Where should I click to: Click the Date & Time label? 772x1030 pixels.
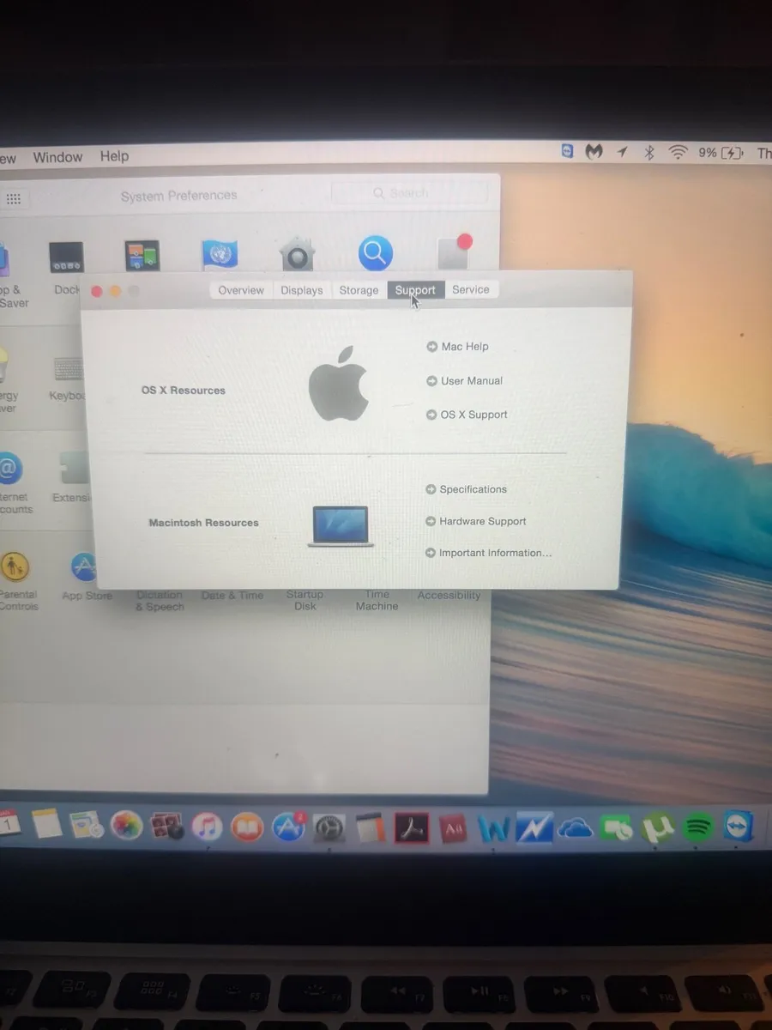(232, 596)
